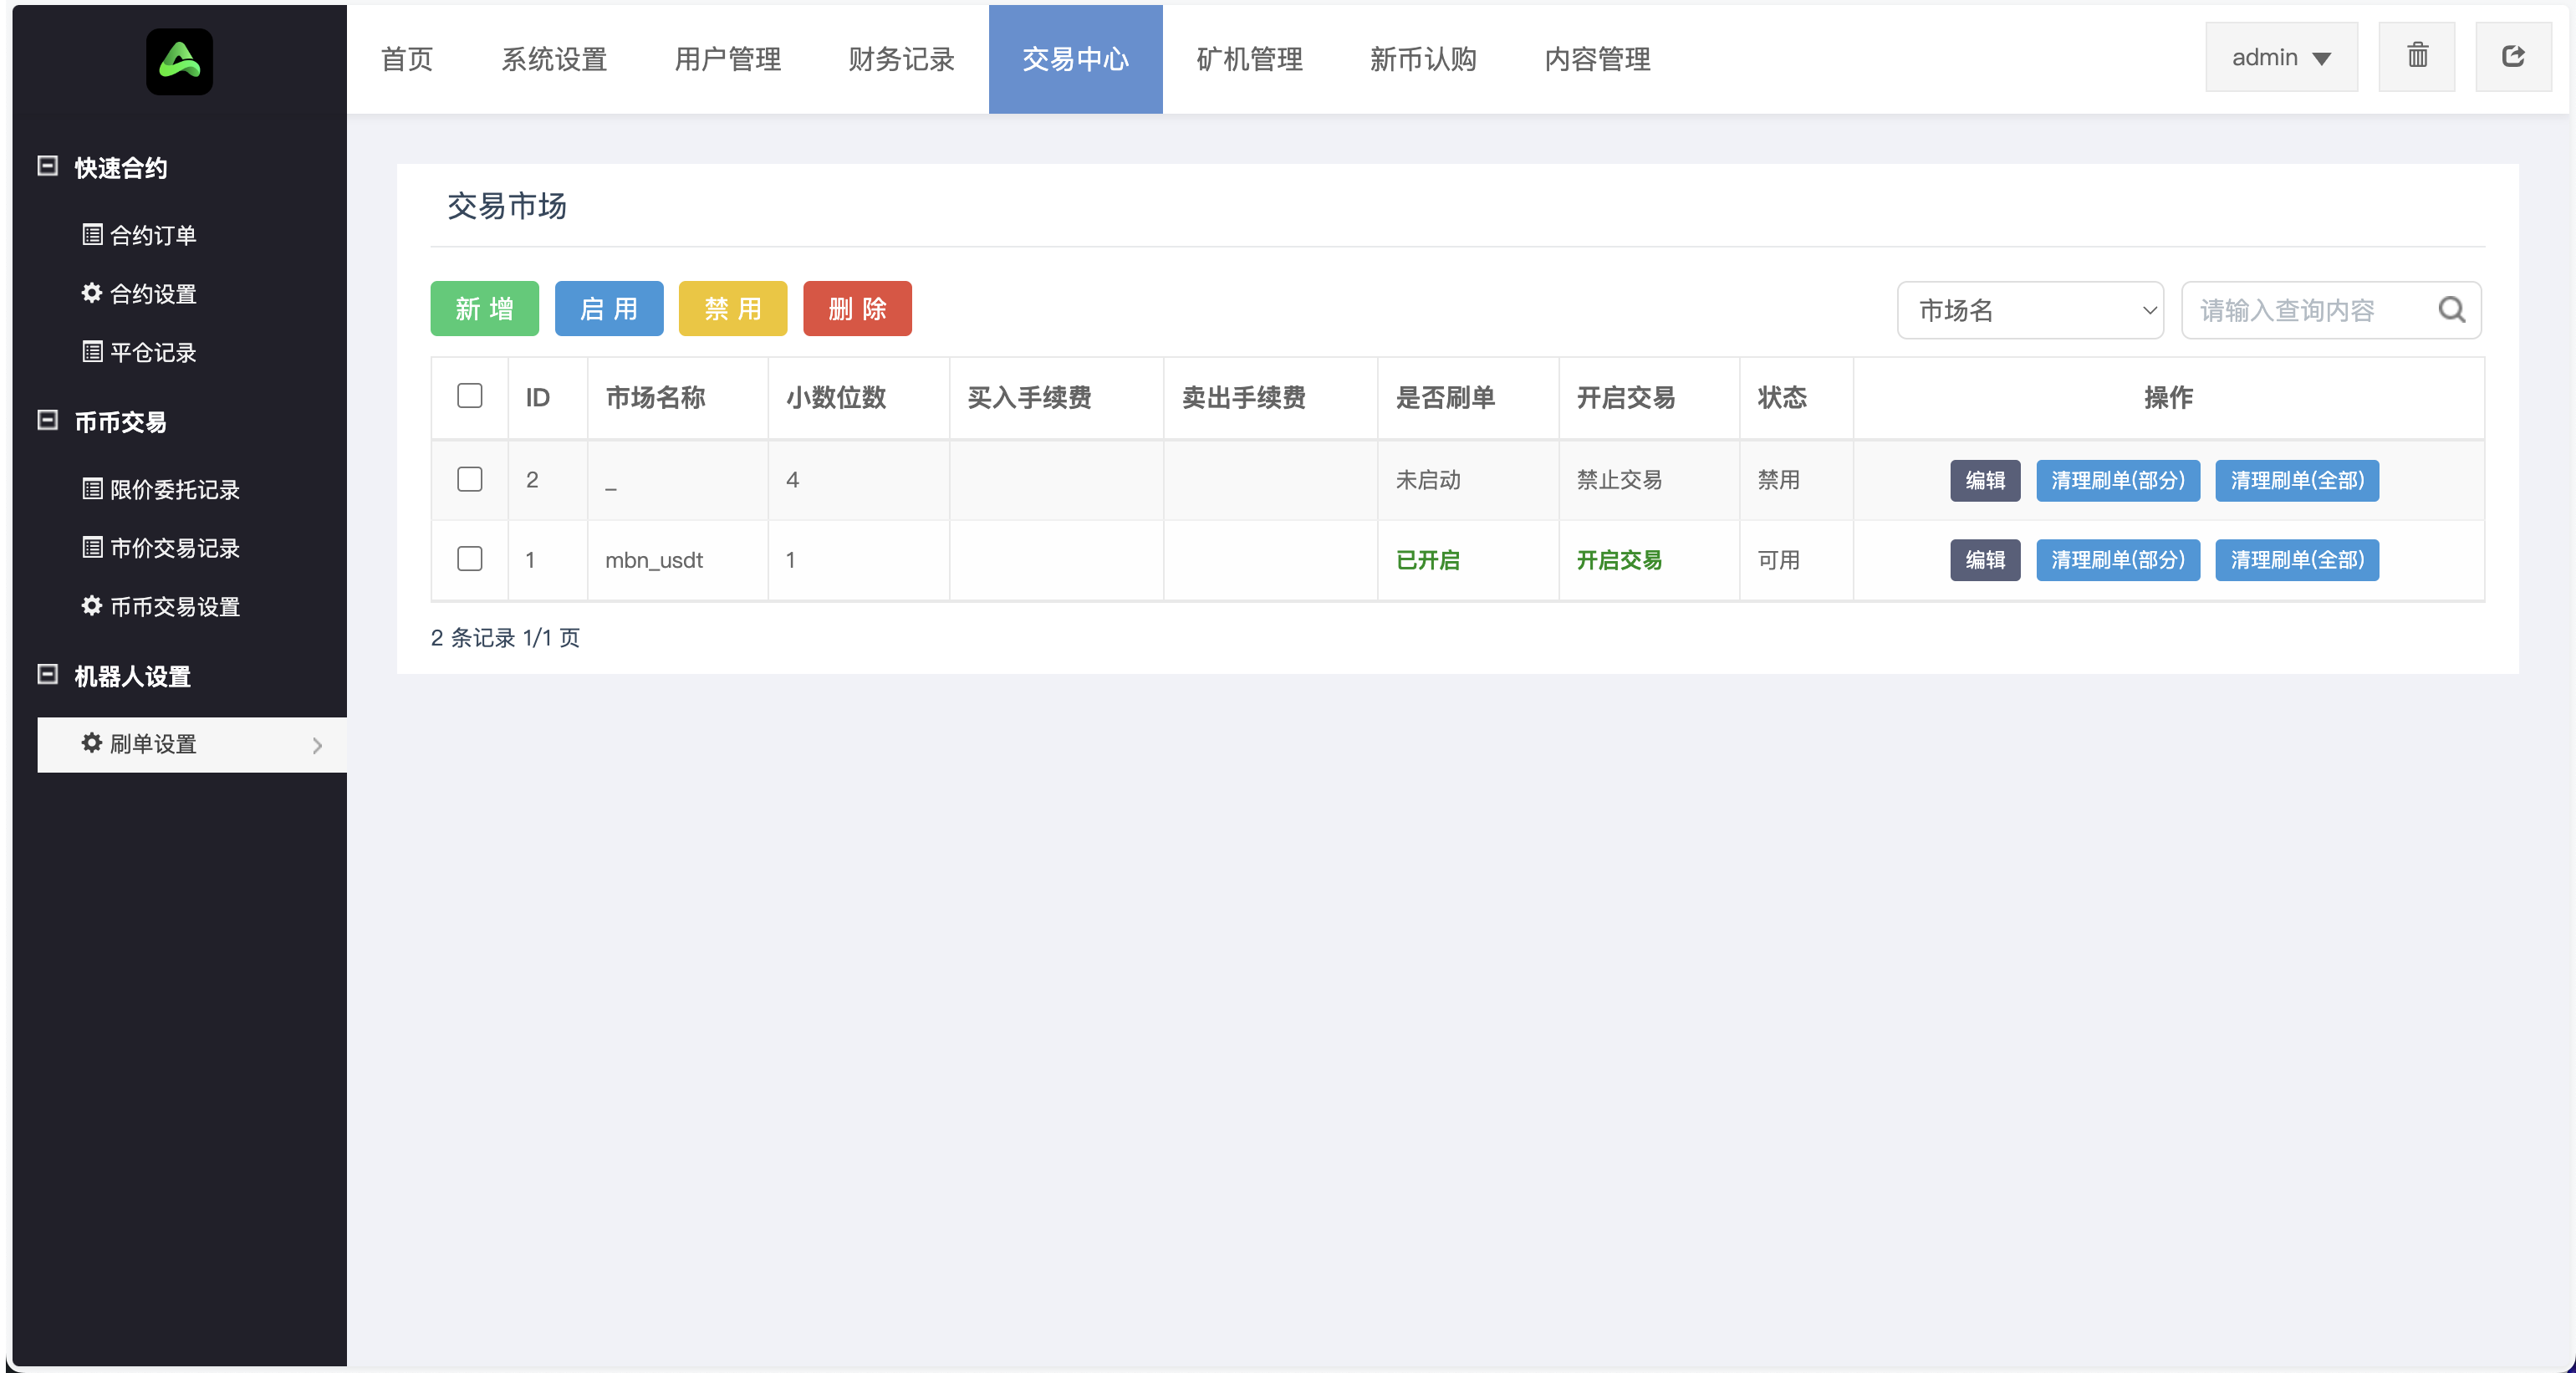The width and height of the screenshot is (2576, 1373).
Task: Click the query input field to type keywords
Action: coord(2300,310)
